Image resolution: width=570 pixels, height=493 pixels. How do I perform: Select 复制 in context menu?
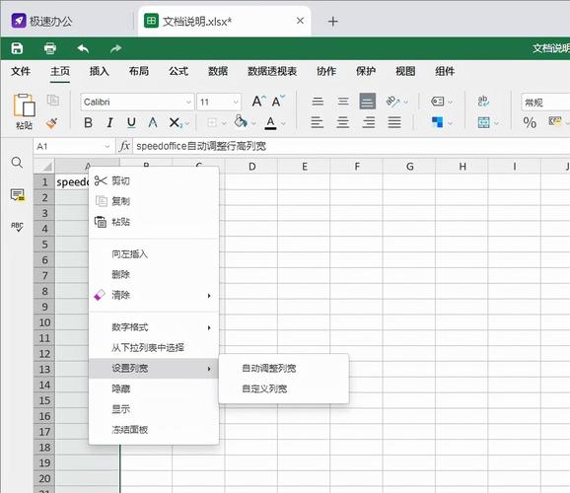point(154,201)
